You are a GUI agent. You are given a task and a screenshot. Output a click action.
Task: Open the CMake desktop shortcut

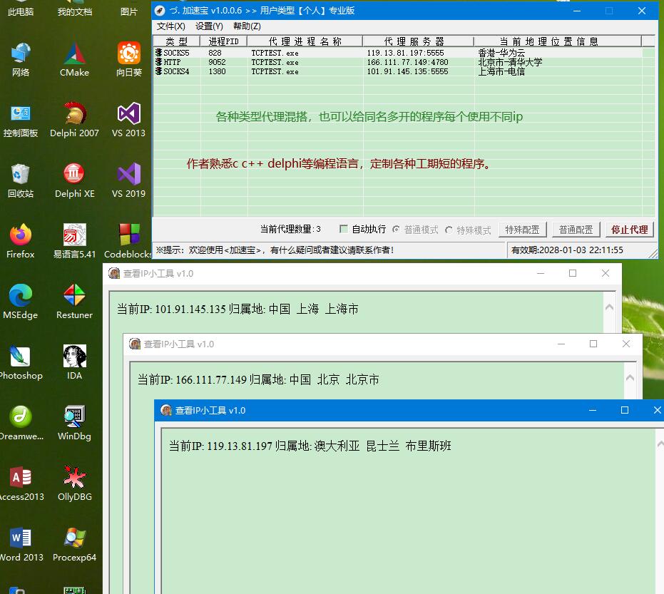point(74,59)
